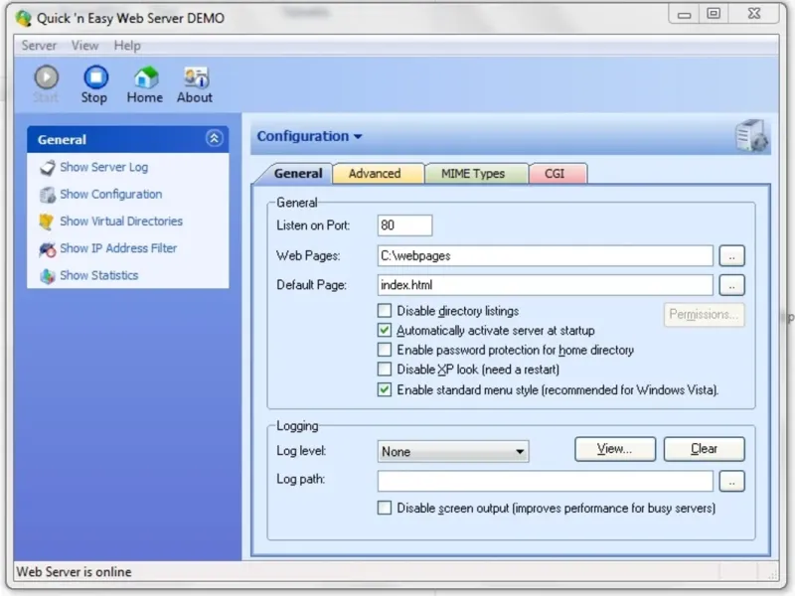795x596 pixels.
Task: Click the server configuration icon in header
Action: click(752, 135)
